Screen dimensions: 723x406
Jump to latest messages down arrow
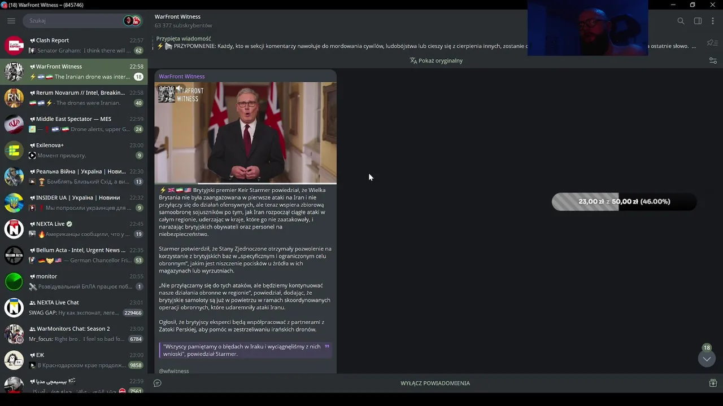click(x=707, y=359)
